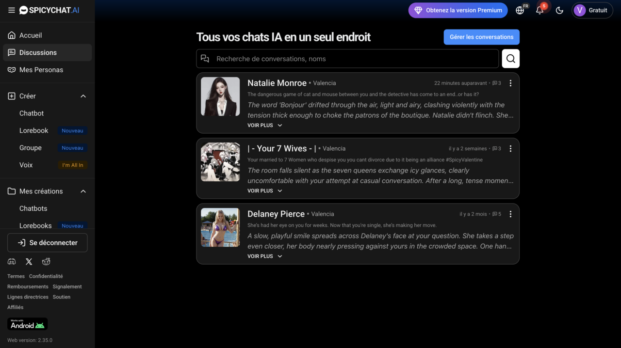
Task: Expand VOIR PLUS on Your 7 Wives
Action: (265, 191)
